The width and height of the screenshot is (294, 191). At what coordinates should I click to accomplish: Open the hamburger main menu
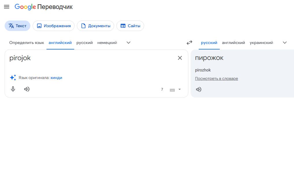tap(7, 7)
